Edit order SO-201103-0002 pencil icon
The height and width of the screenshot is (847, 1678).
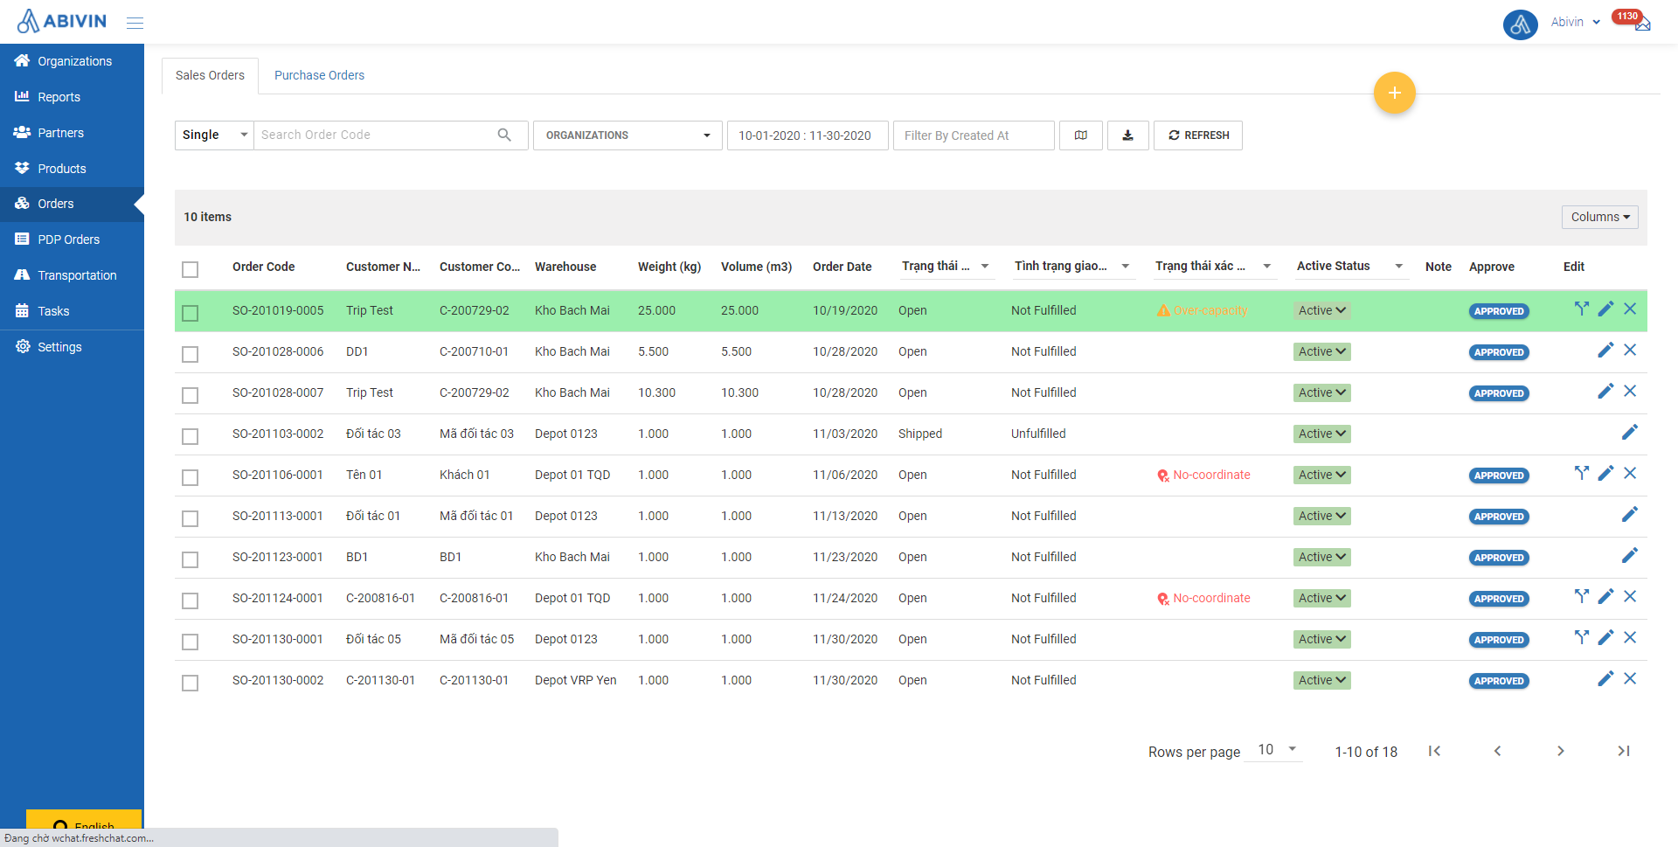[1630, 432]
